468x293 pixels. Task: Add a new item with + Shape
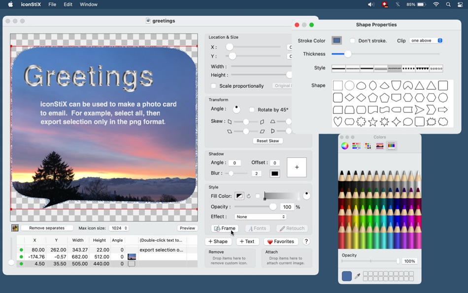[218, 242]
